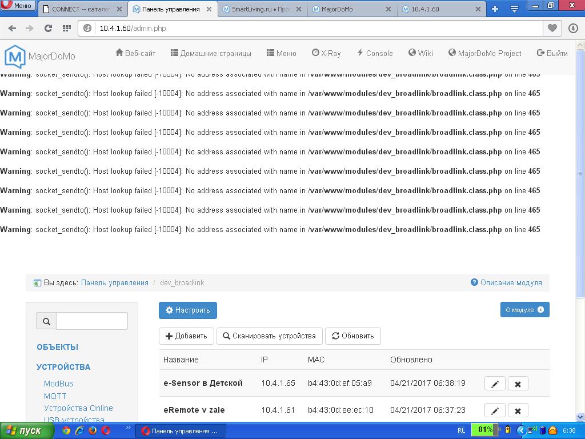Close the 10.4.1.60 tab

coord(478,9)
